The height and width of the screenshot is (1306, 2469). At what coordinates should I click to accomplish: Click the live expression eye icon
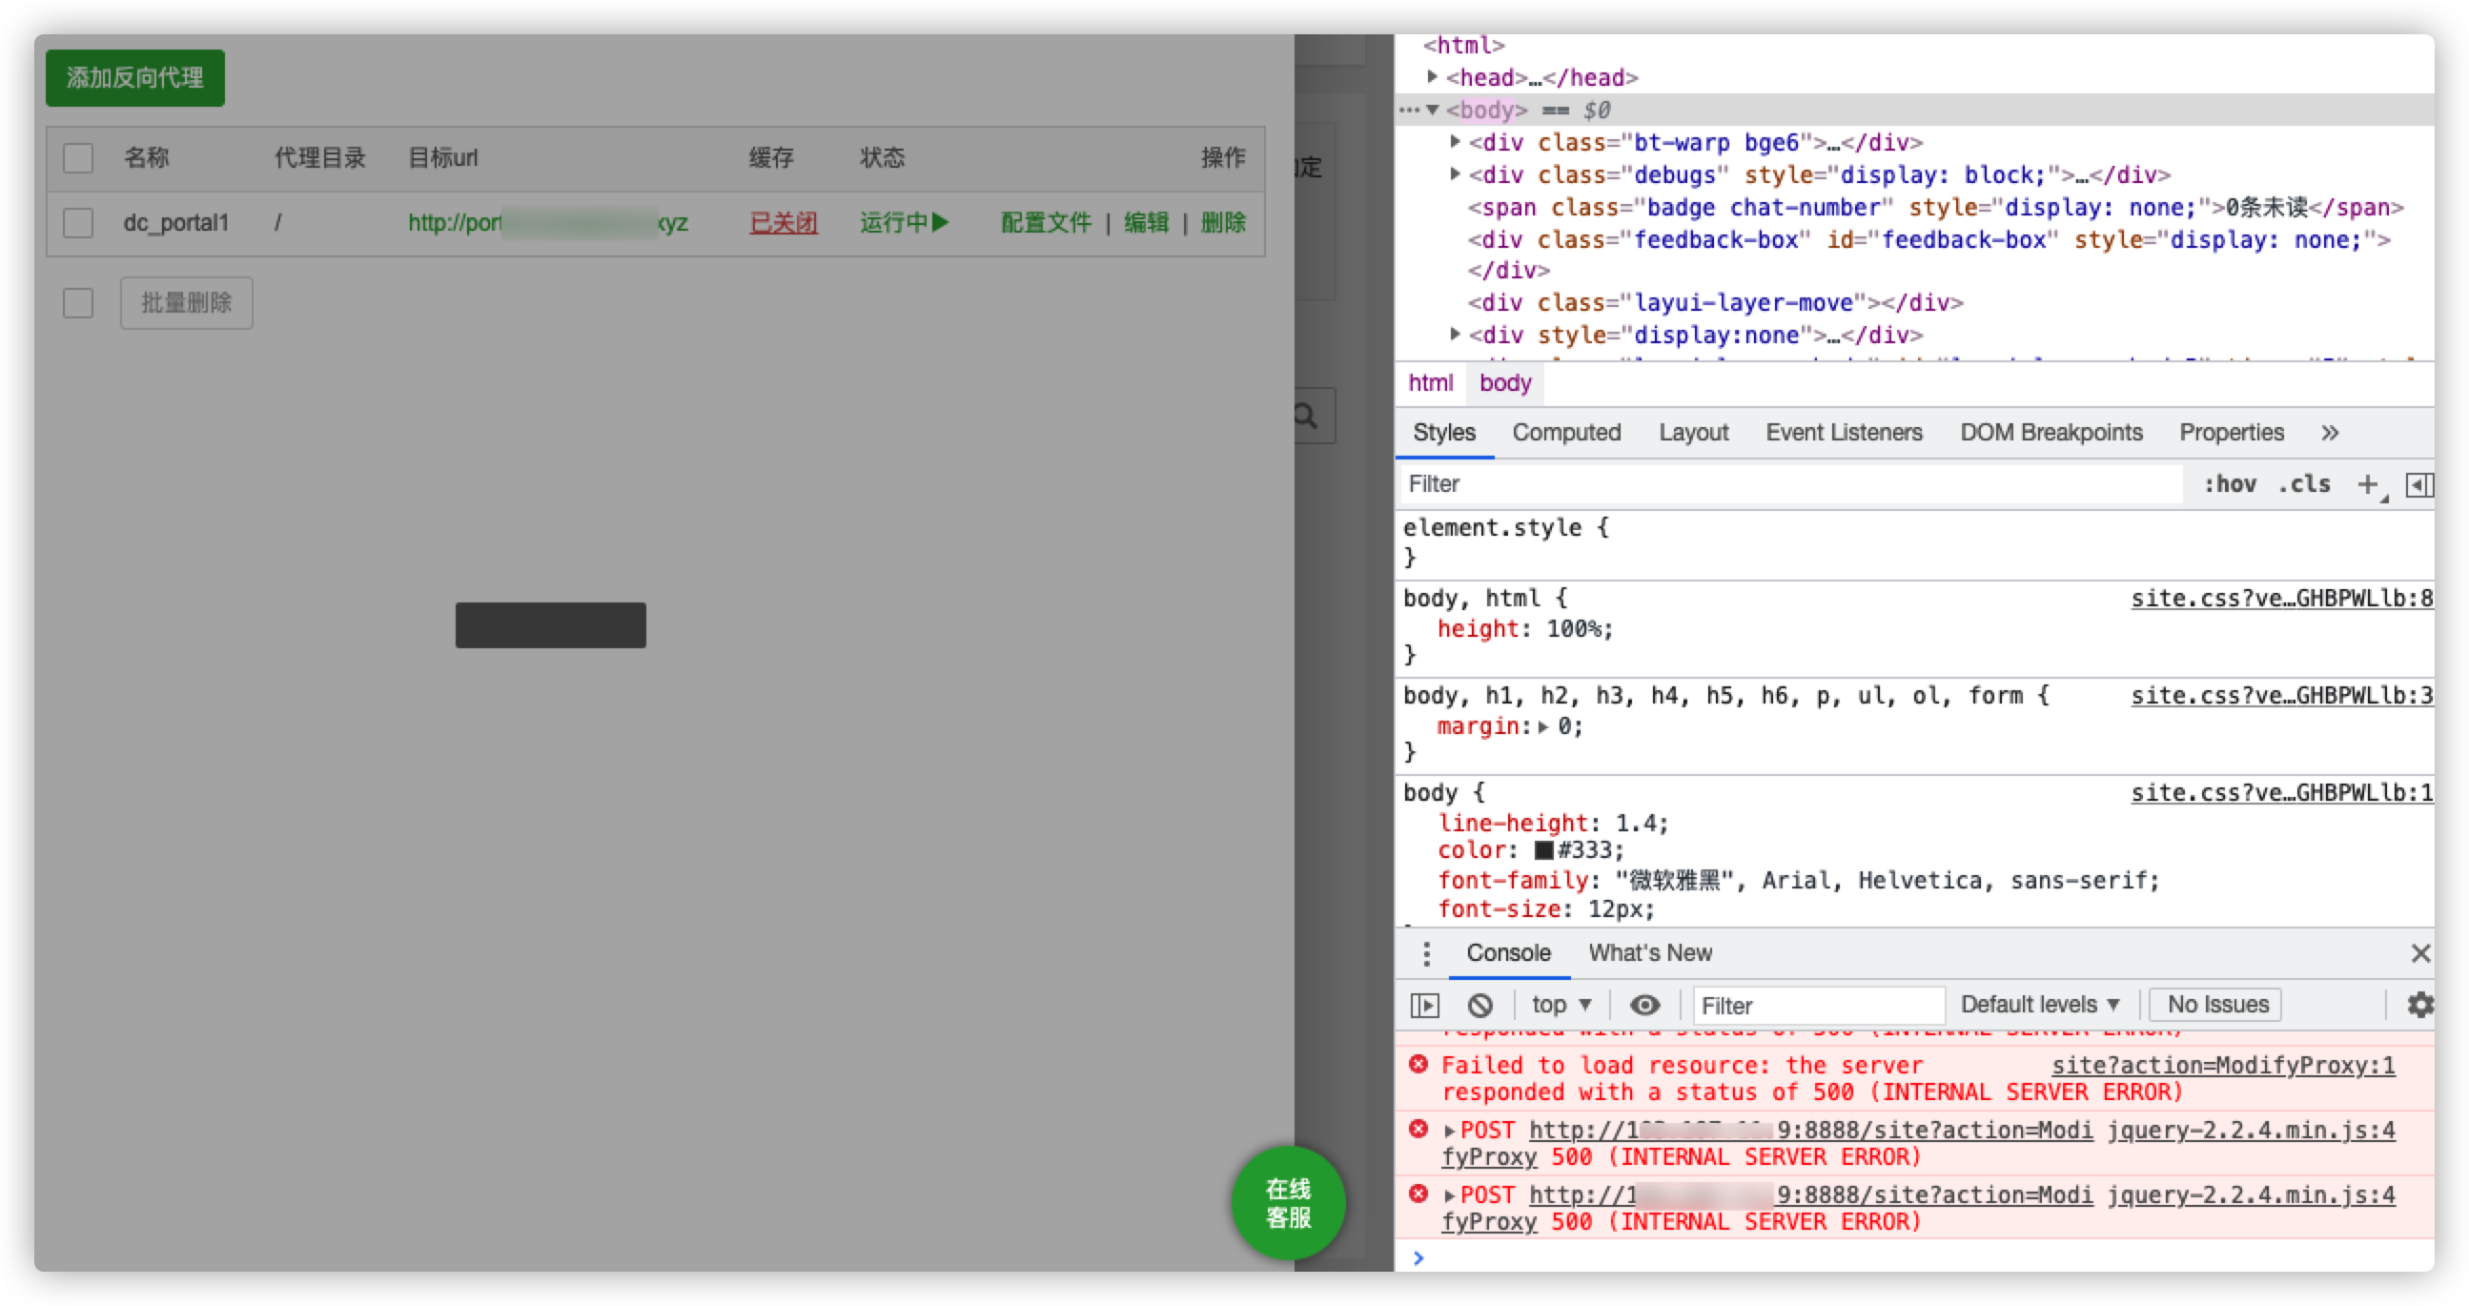point(1644,1005)
